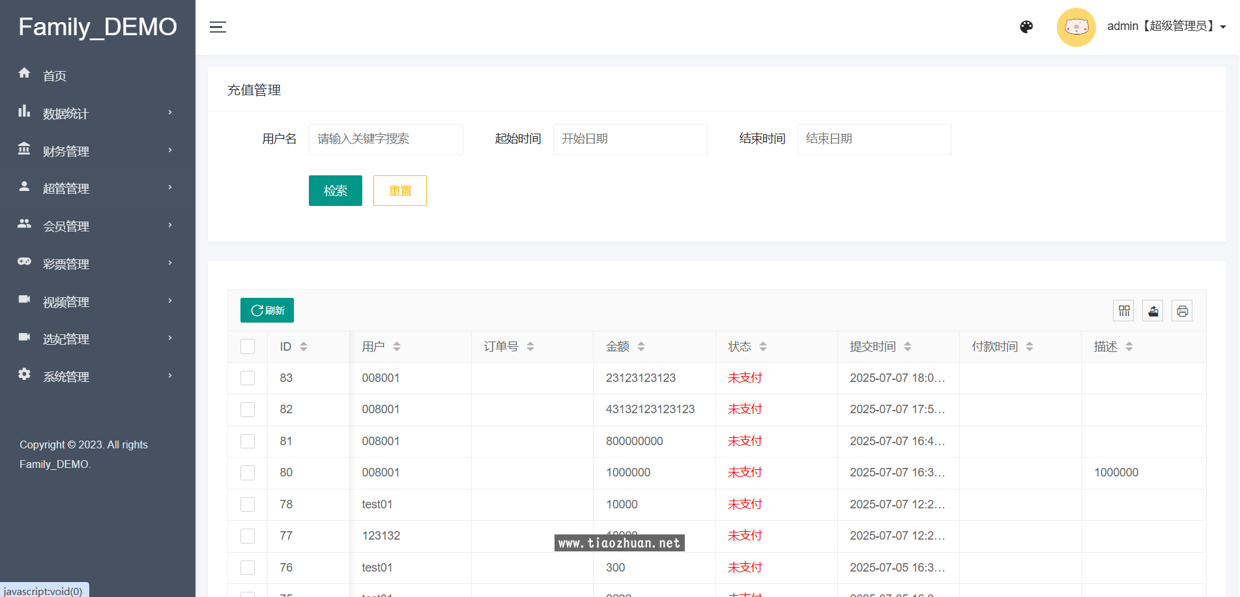Check the row with ID 80
Screen dimensions: 1240x597
tap(248, 473)
